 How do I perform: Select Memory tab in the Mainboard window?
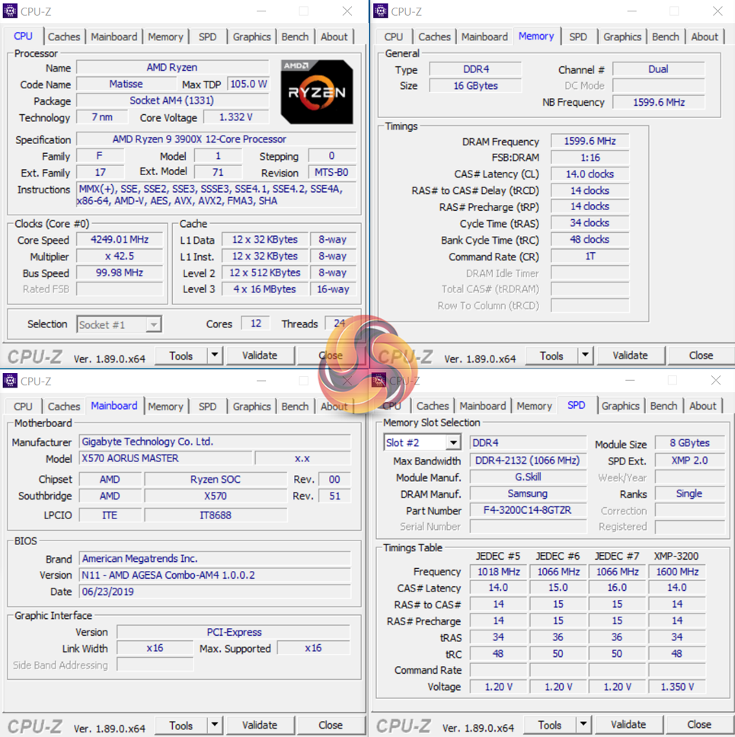[165, 407]
